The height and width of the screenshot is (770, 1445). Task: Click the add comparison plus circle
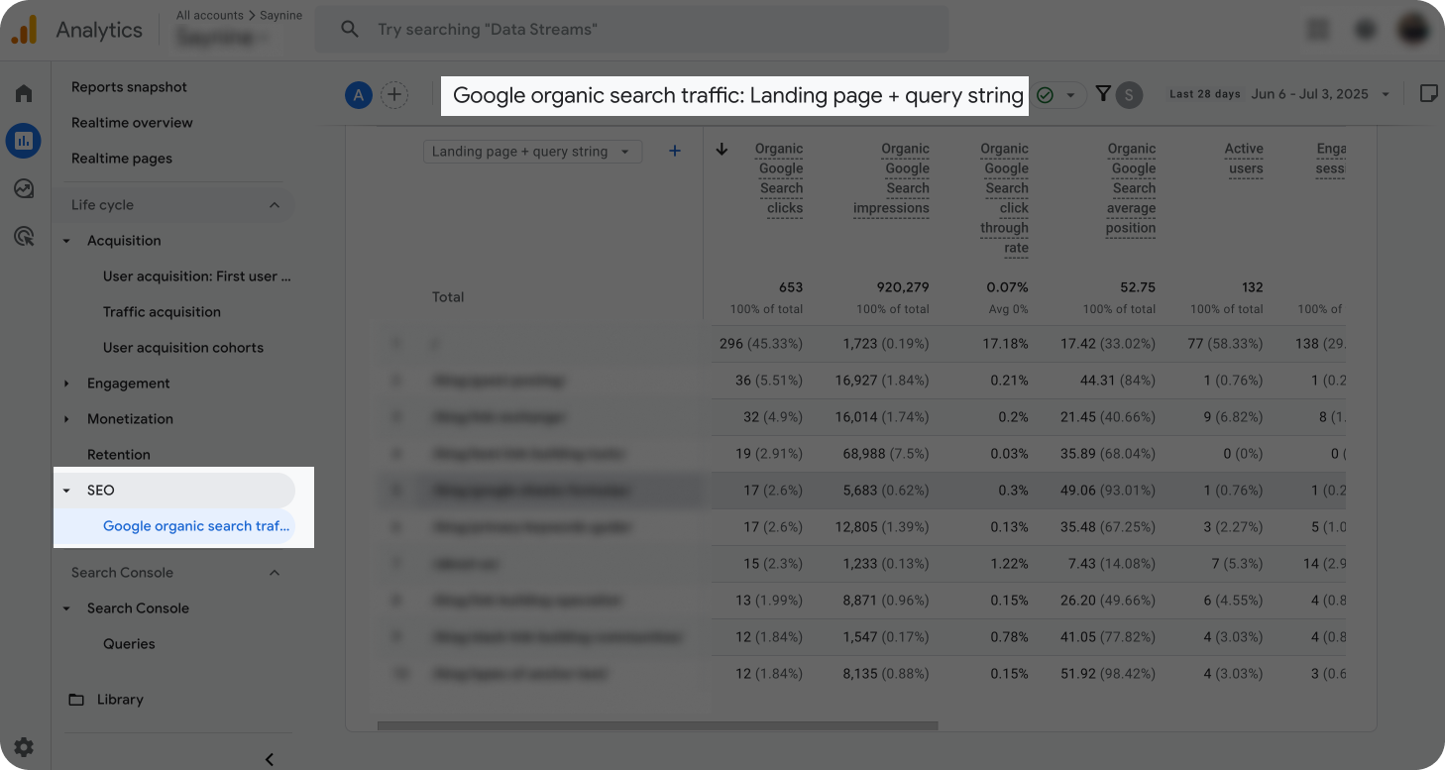[394, 95]
